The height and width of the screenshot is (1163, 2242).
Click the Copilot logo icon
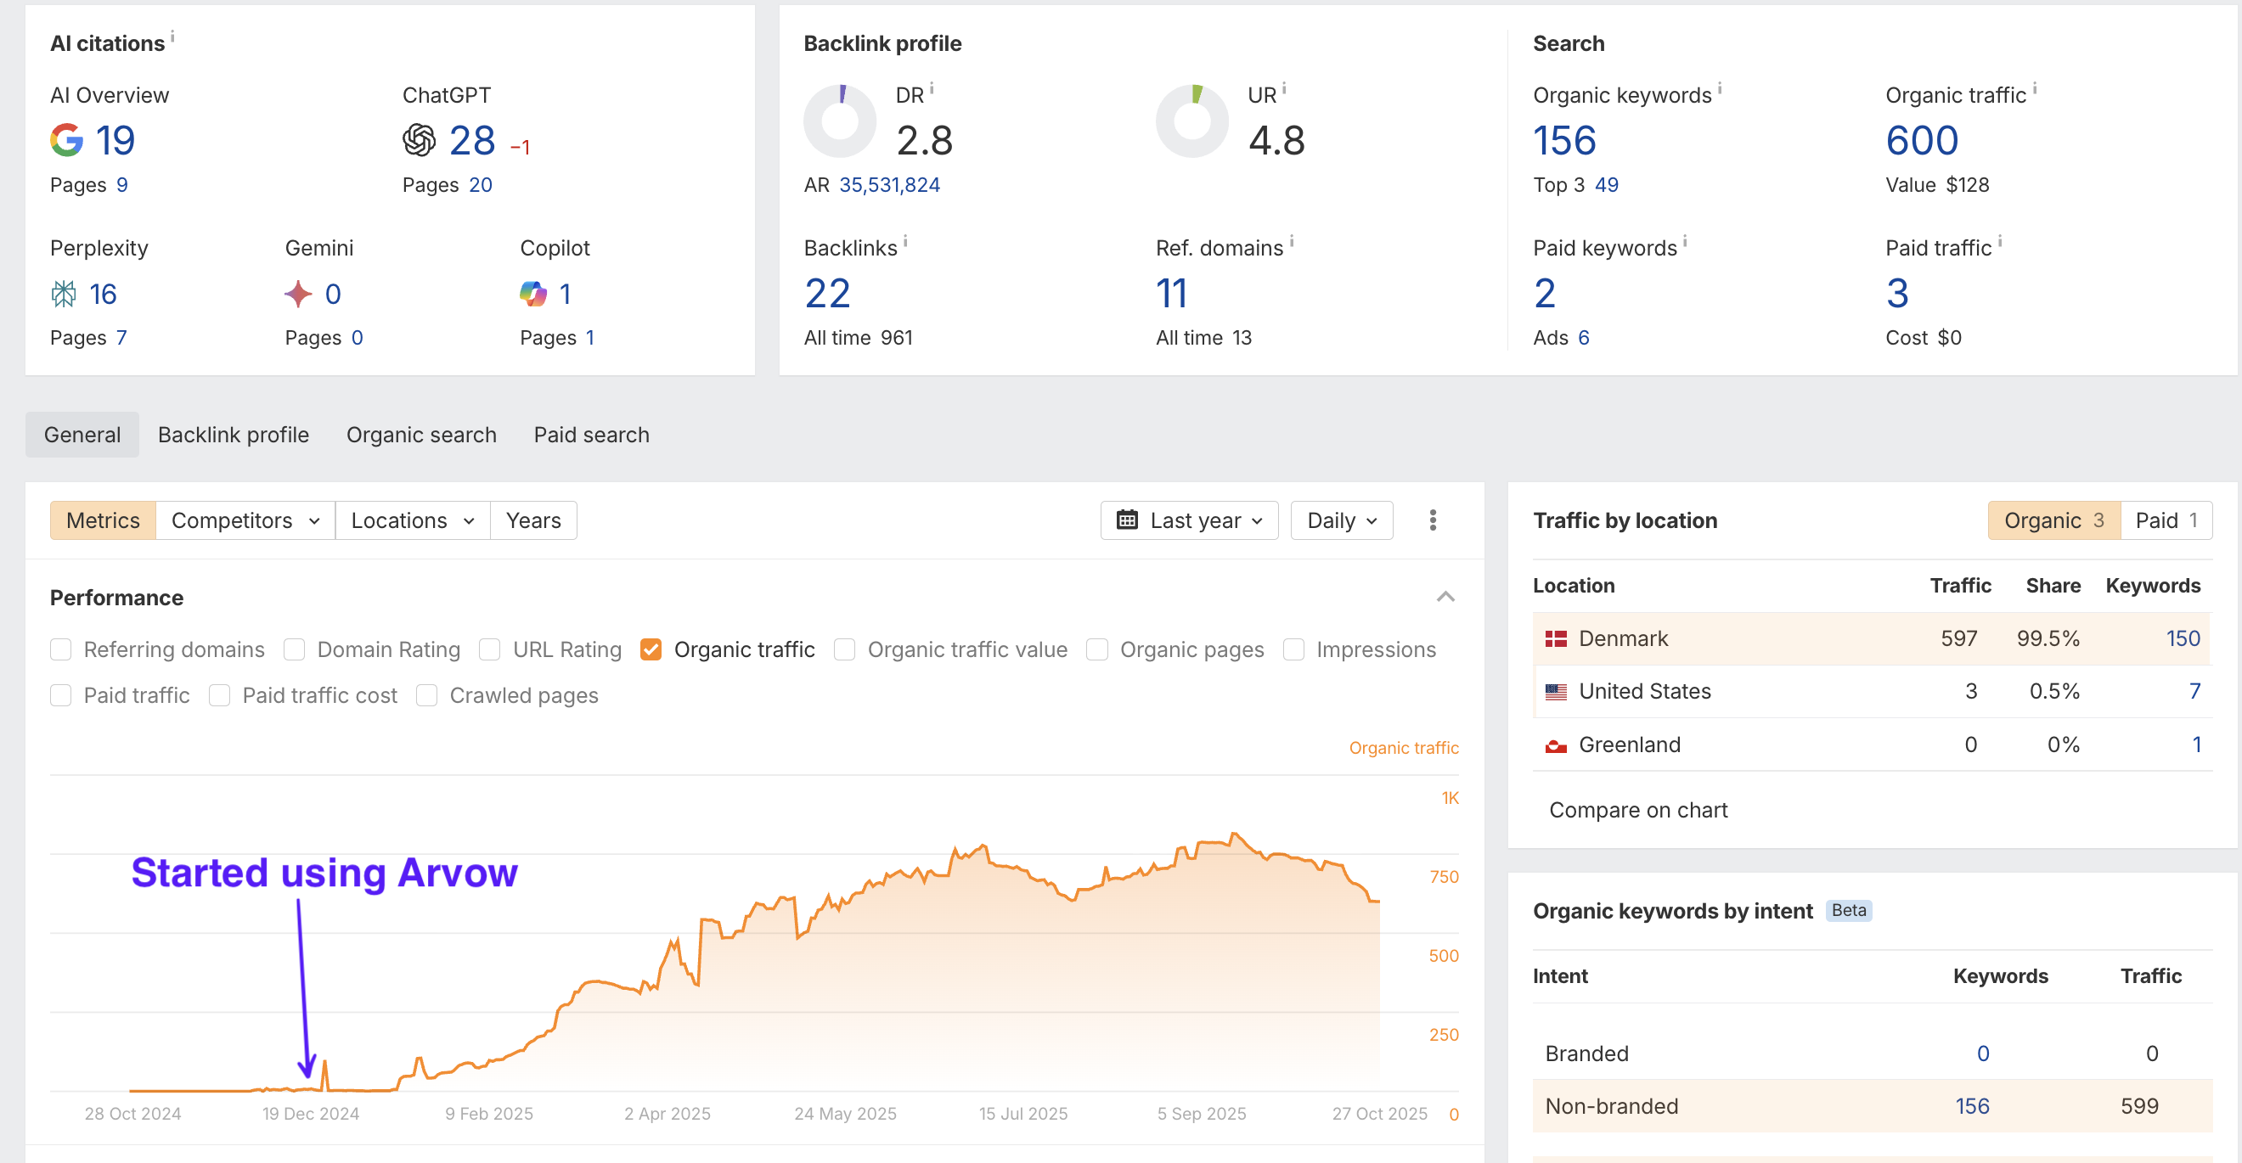532,294
